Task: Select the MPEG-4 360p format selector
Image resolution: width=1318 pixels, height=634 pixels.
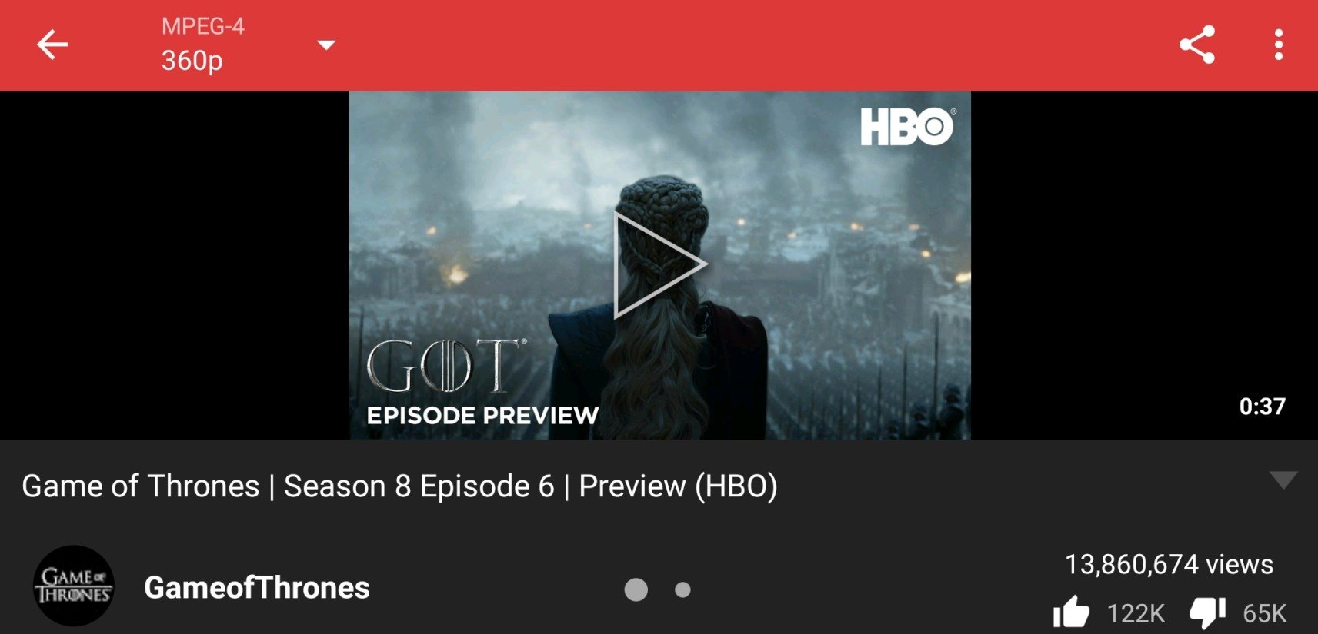Action: point(248,45)
